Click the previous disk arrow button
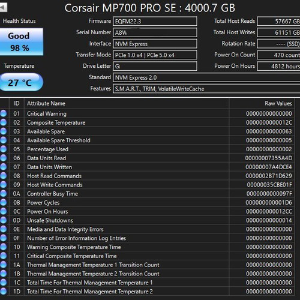 (x=4, y=7)
